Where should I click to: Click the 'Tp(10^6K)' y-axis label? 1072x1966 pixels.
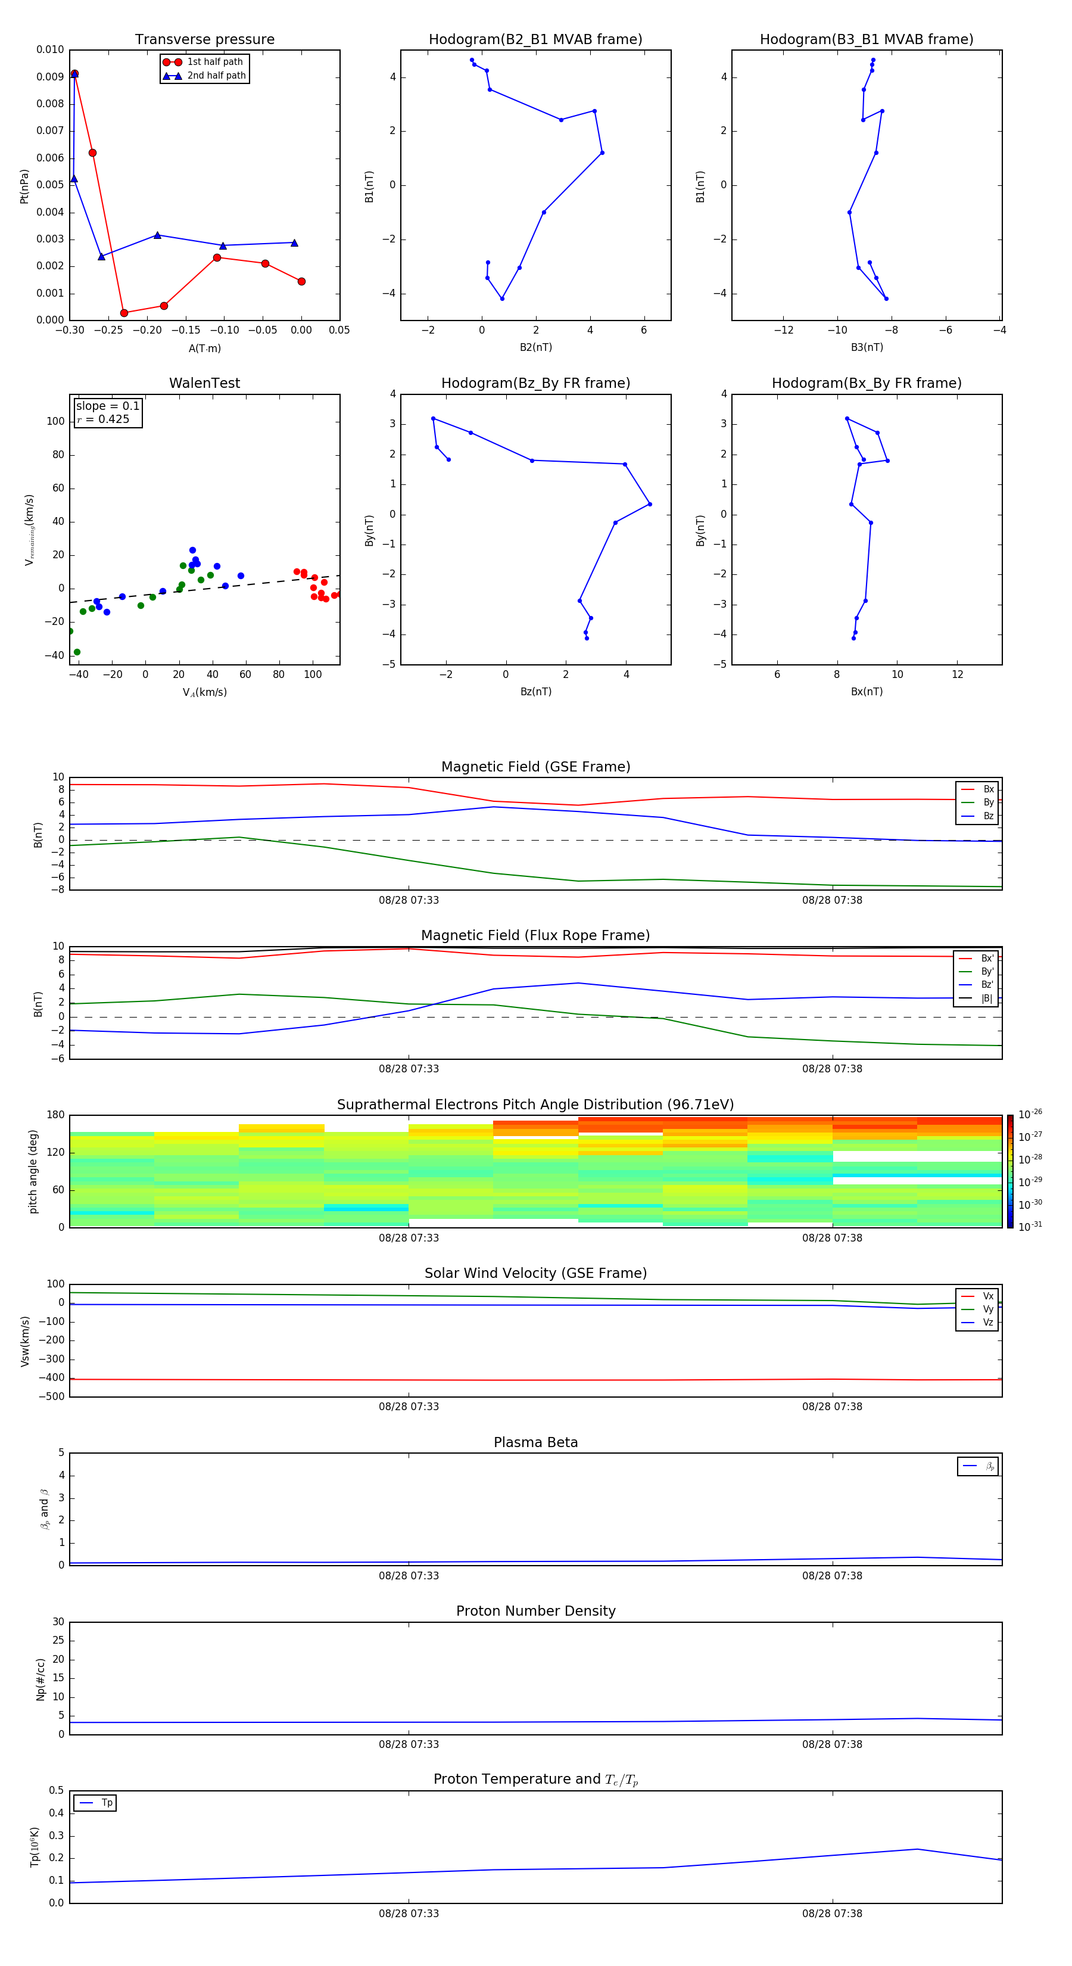[35, 1847]
